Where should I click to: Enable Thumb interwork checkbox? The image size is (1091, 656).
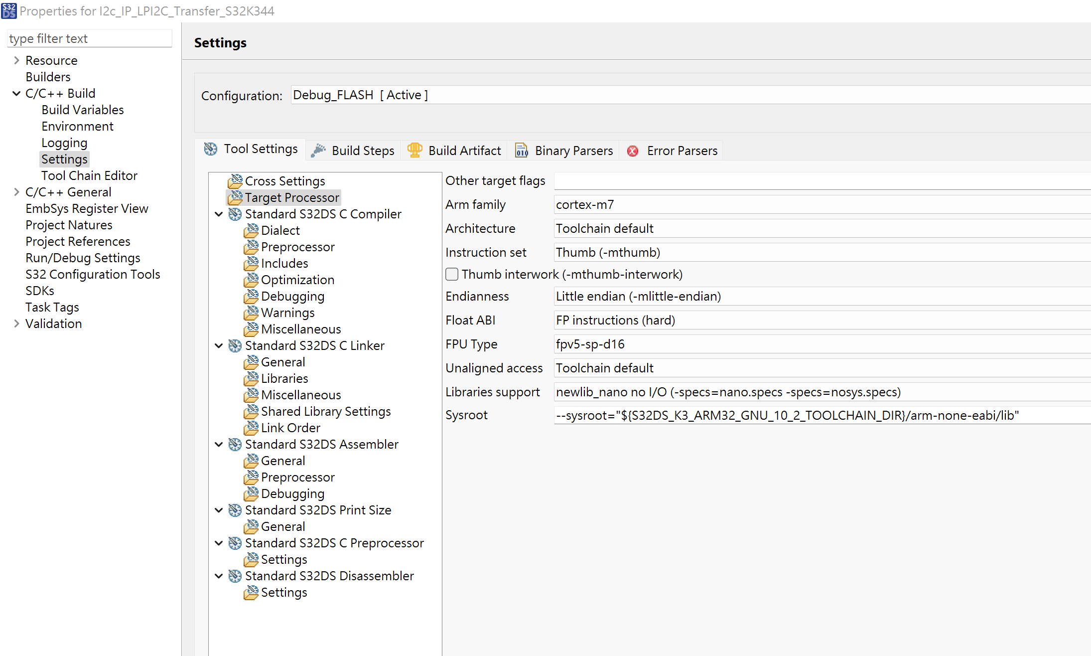coord(451,274)
